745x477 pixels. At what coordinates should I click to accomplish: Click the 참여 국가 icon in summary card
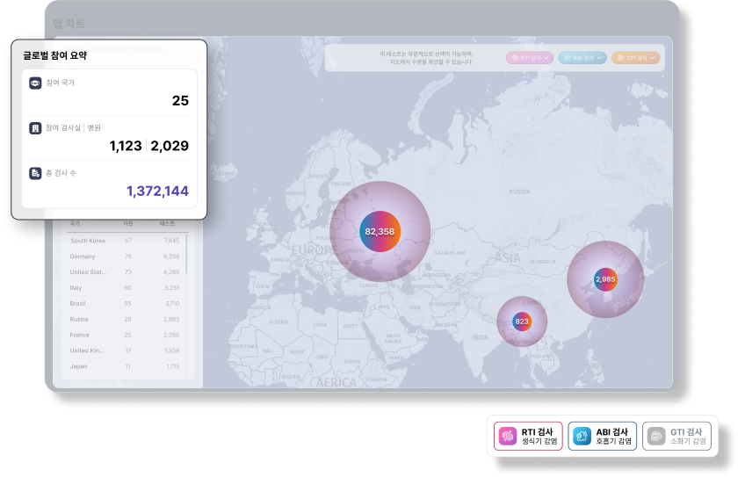[x=35, y=83]
